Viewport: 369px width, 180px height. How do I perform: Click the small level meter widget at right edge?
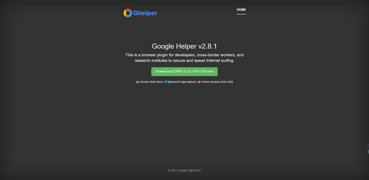(x=368, y=149)
